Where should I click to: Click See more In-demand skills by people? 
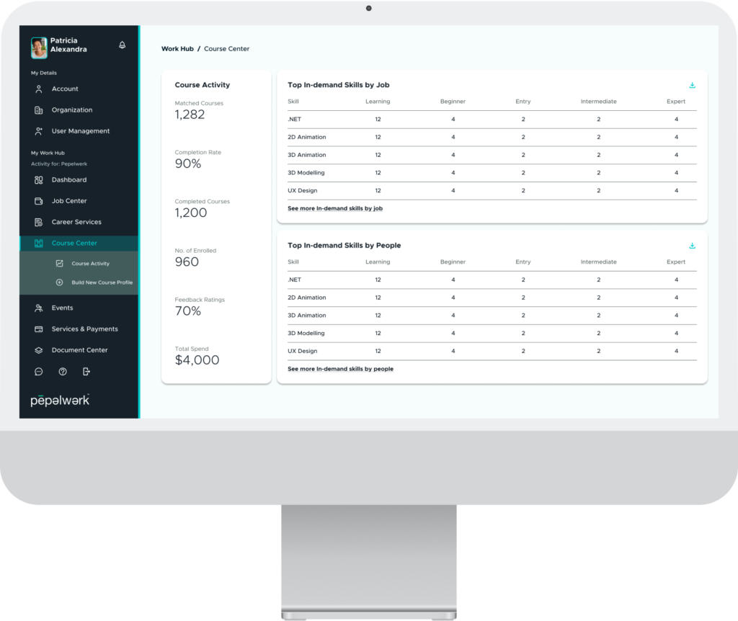pyautogui.click(x=340, y=369)
